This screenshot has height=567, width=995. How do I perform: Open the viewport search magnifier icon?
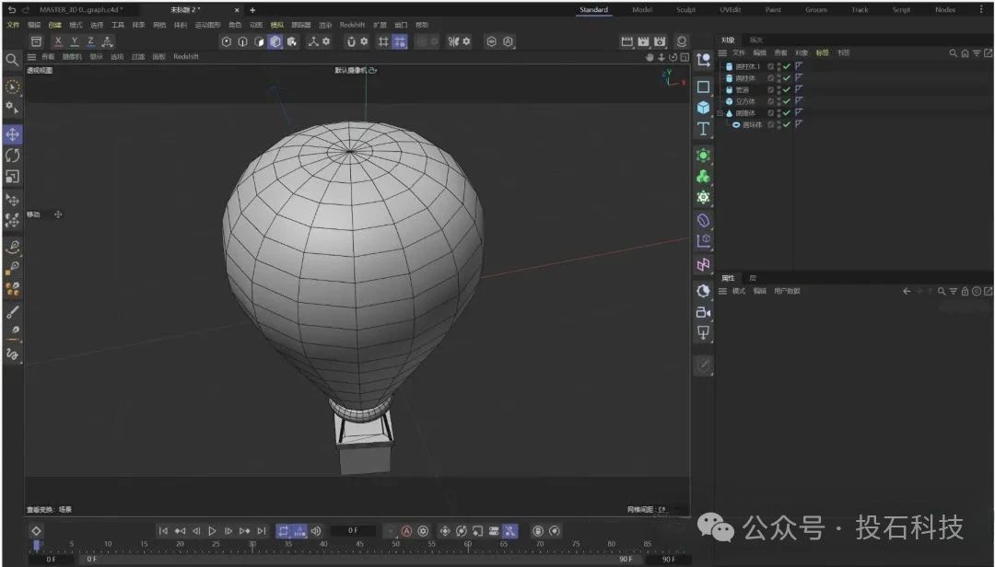13,60
